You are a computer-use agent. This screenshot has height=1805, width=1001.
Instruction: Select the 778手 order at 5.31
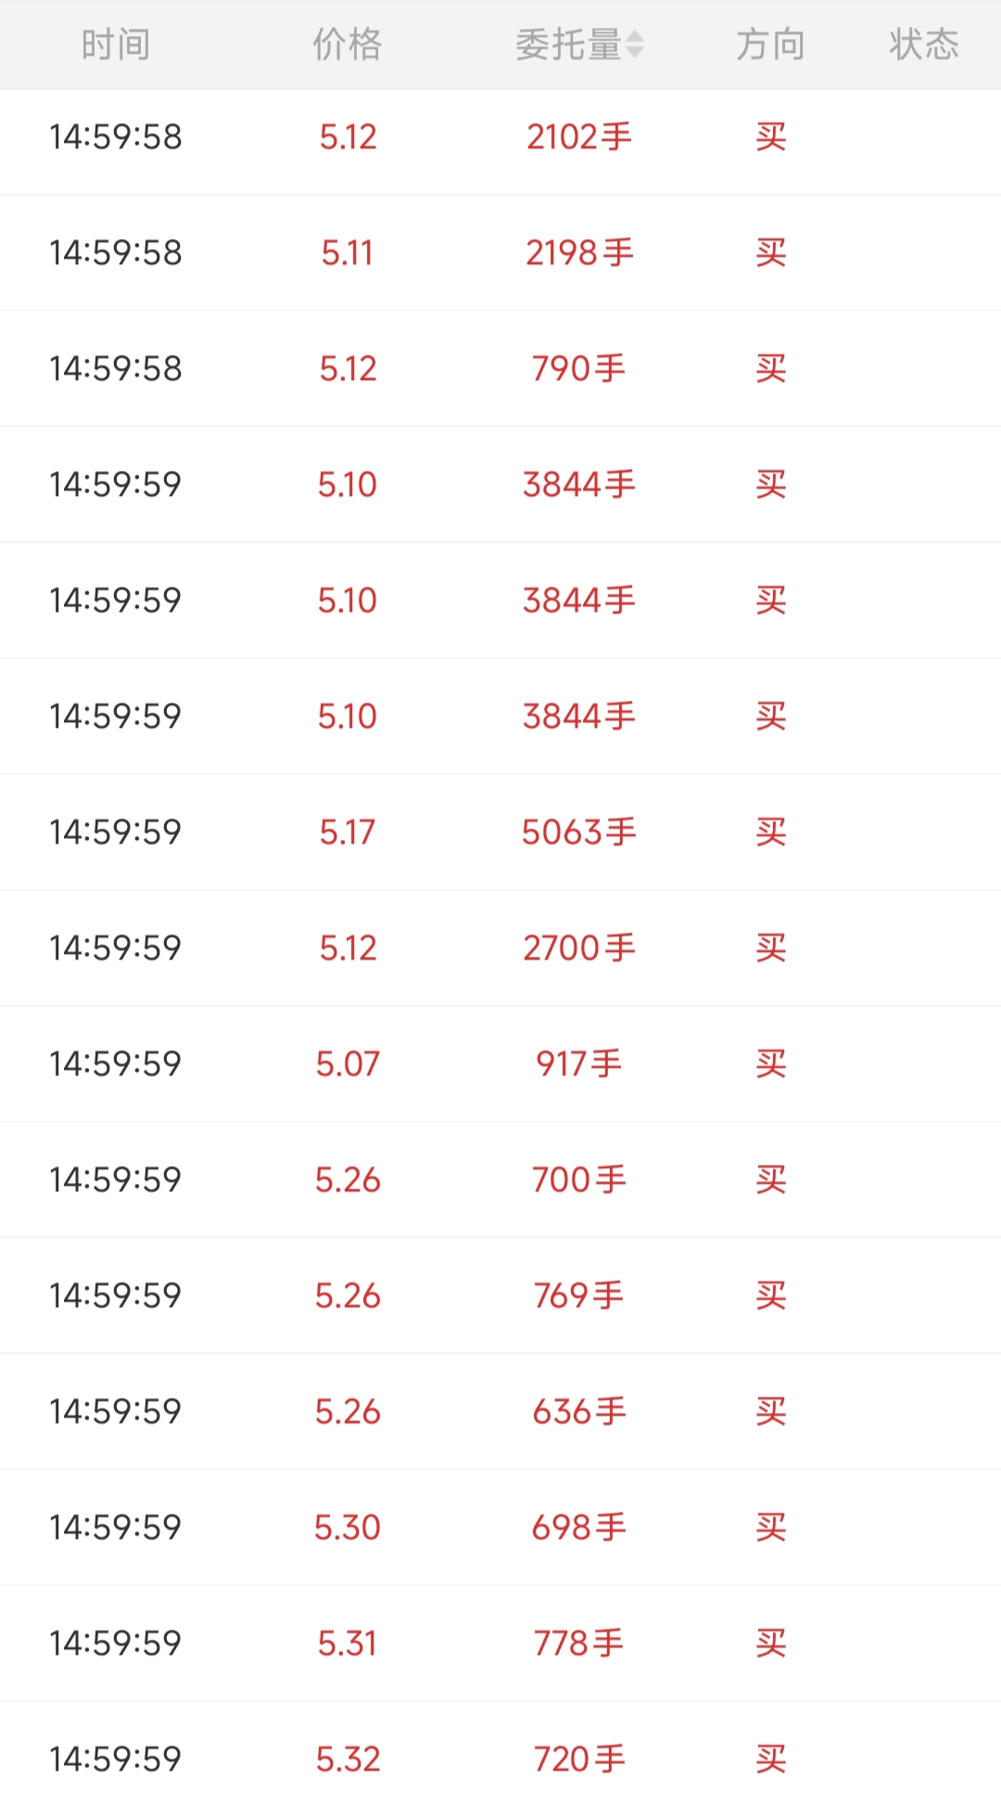click(500, 1644)
